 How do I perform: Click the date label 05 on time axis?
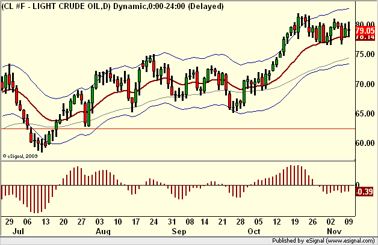(258, 222)
